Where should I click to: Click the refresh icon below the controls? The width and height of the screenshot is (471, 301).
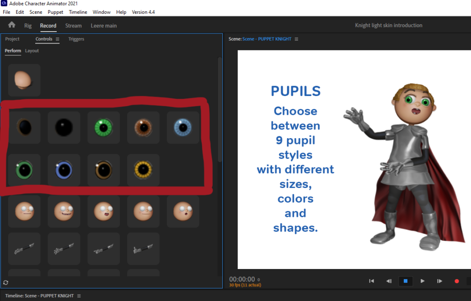(x=5, y=282)
